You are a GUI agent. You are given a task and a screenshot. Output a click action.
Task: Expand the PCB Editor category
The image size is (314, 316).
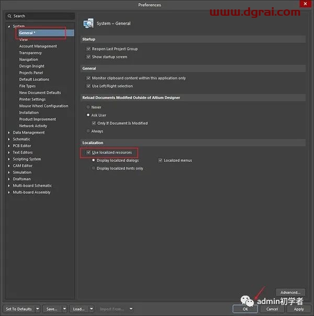(9, 146)
